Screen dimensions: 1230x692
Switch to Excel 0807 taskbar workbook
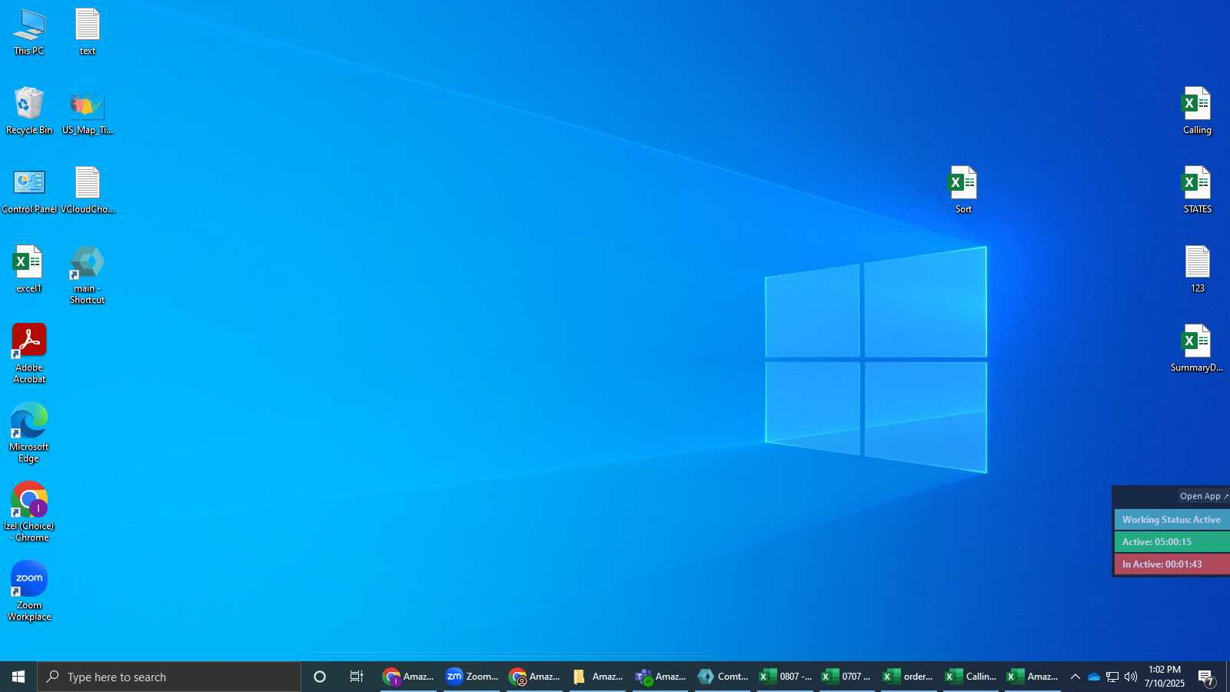785,677
